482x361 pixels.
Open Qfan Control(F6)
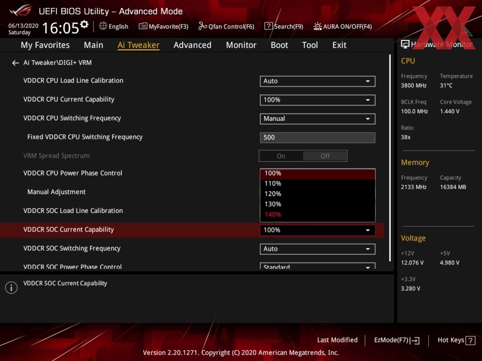click(226, 26)
